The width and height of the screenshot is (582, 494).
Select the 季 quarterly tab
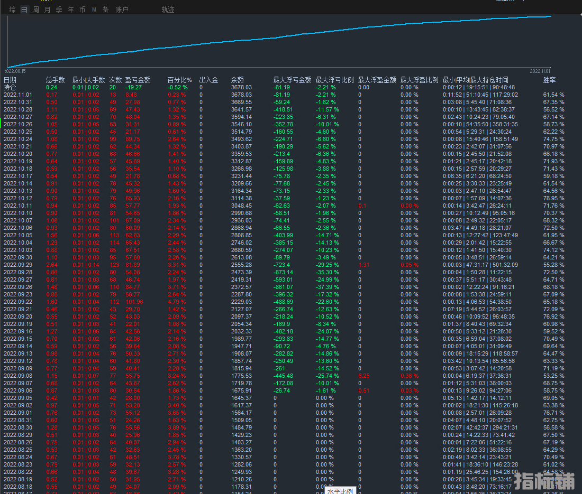click(59, 10)
